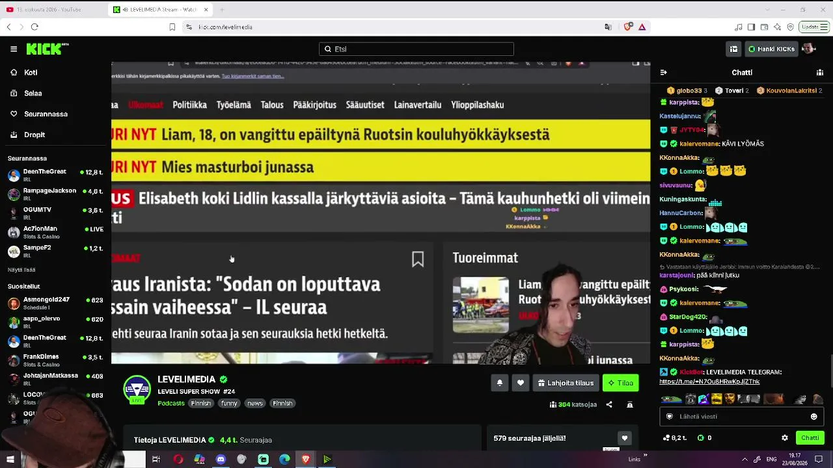Expand followed list with Näytä lisää
This screenshot has width=833, height=468.
tap(21, 270)
